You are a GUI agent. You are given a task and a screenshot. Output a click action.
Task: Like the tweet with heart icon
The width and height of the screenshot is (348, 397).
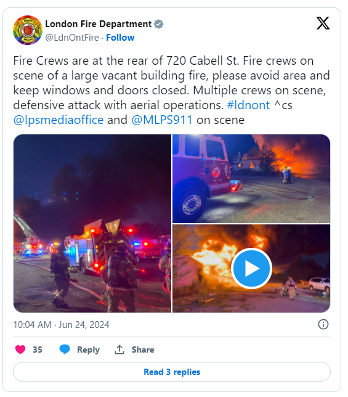20,350
